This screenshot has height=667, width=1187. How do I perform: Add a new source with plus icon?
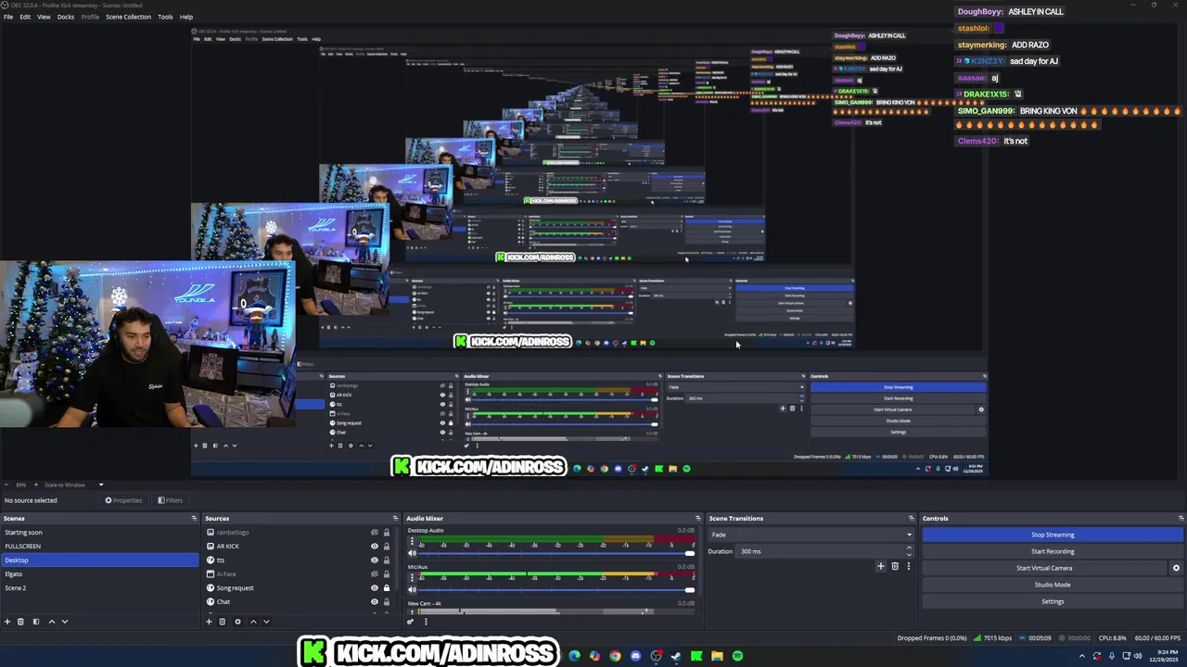[209, 622]
